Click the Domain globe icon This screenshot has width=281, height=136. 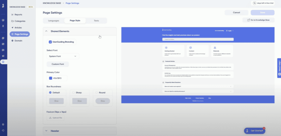coord(12,41)
